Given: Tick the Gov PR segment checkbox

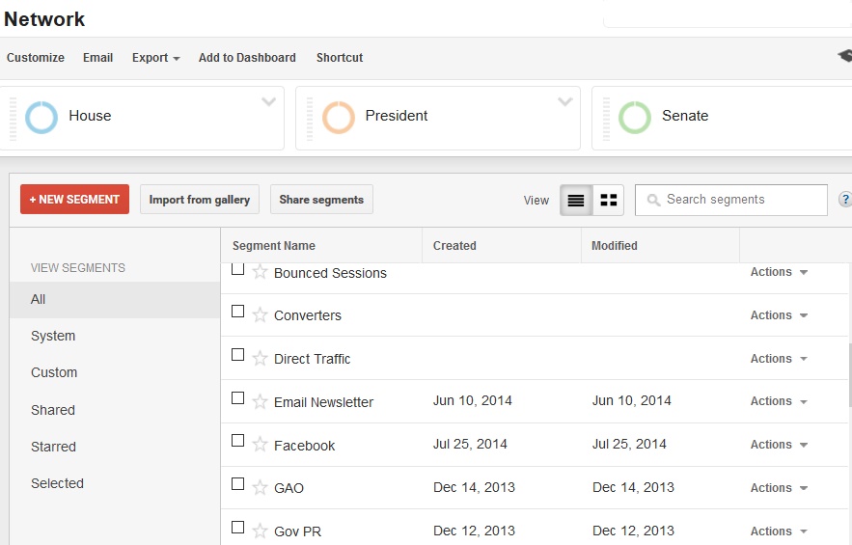Looking at the screenshot, I should 238,528.
